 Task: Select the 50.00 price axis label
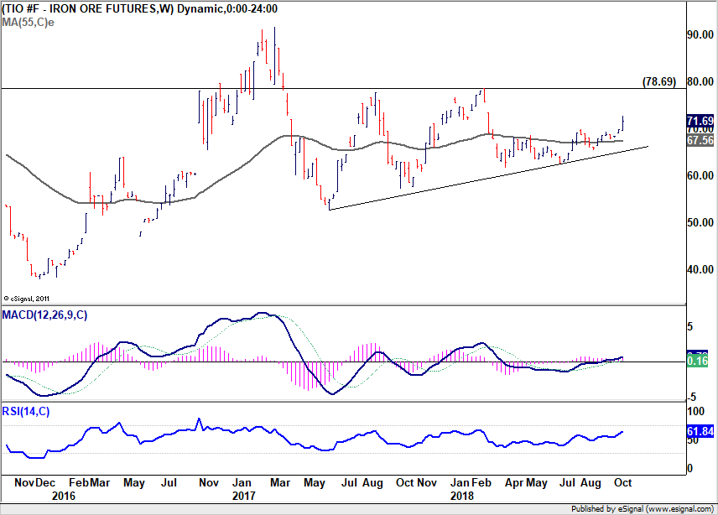click(700, 223)
